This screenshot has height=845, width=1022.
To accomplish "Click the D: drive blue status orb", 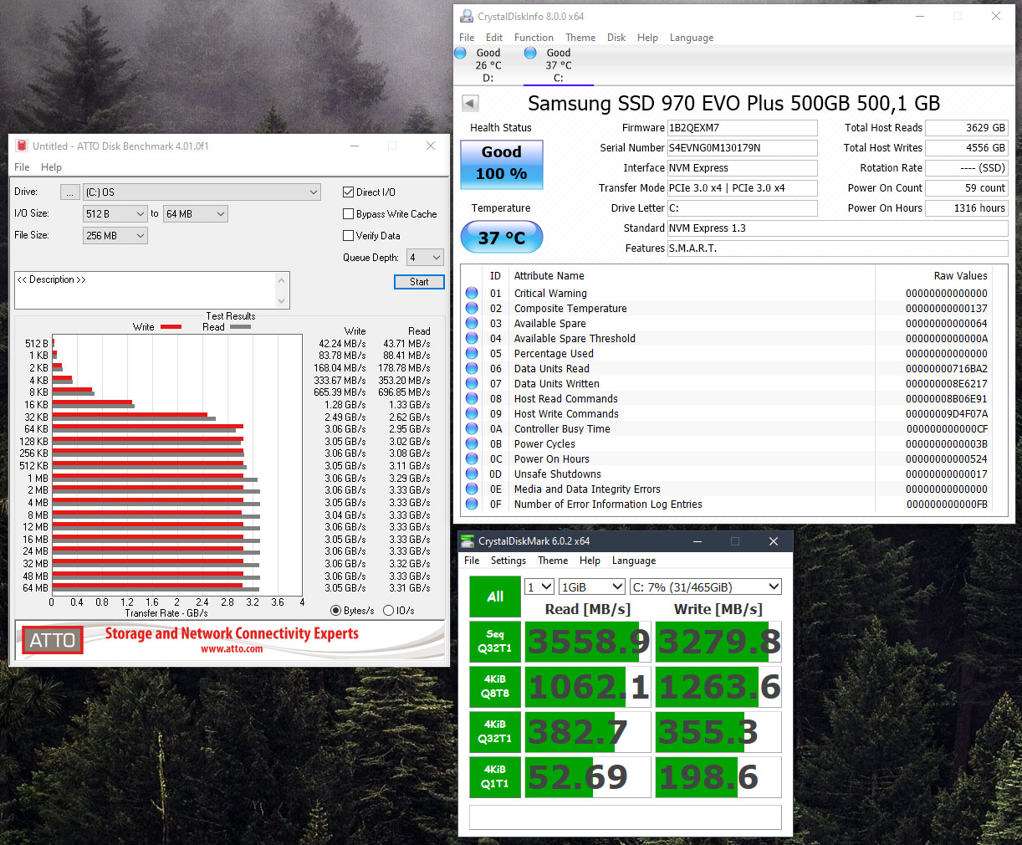I will [x=460, y=53].
